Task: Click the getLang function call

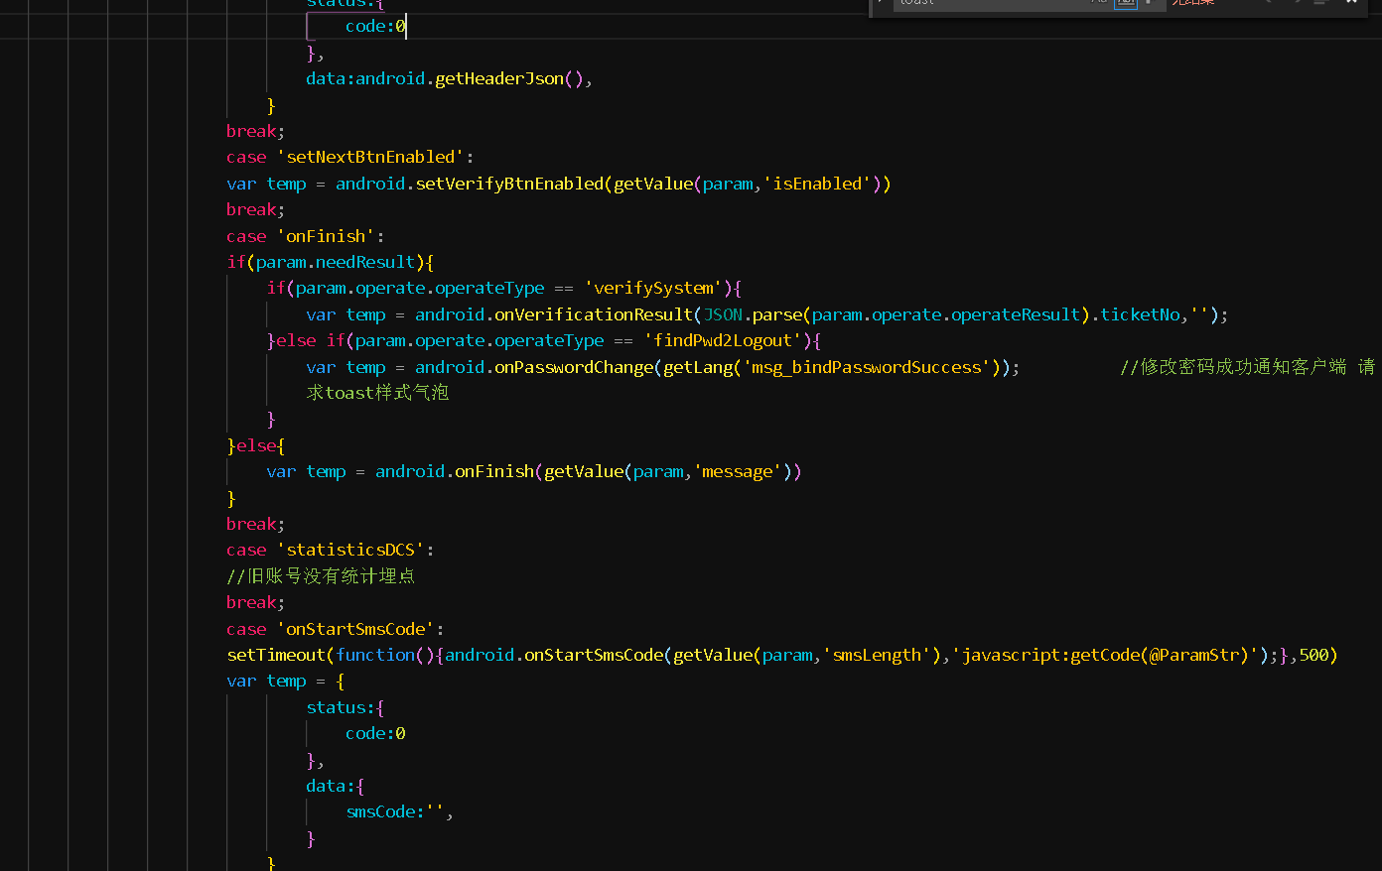Action: pos(698,367)
